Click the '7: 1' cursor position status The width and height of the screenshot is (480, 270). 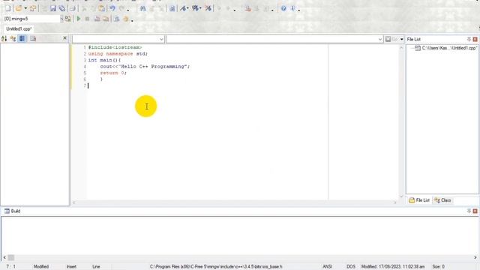[x=10, y=267]
